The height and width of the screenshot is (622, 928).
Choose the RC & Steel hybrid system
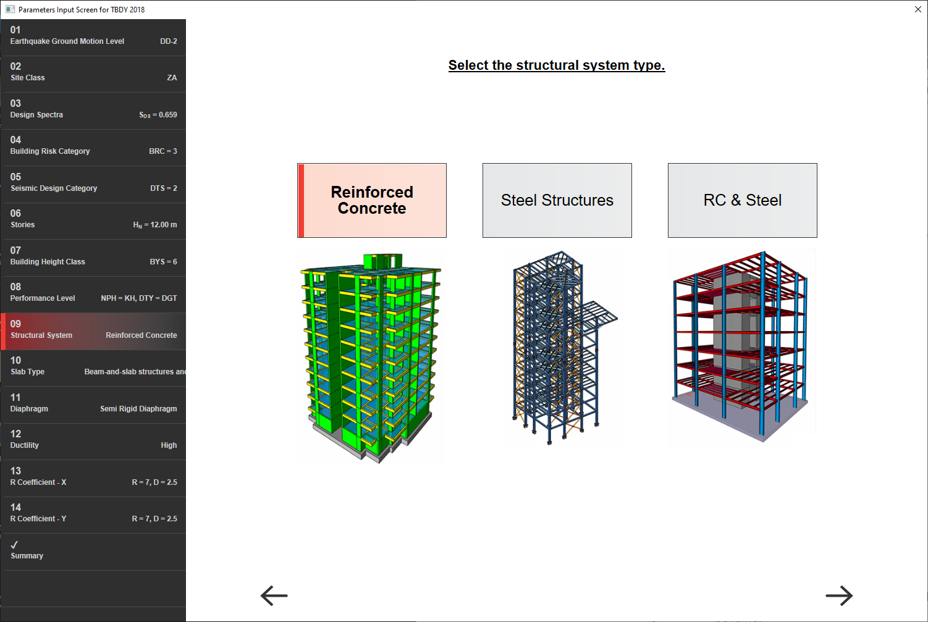(x=742, y=200)
